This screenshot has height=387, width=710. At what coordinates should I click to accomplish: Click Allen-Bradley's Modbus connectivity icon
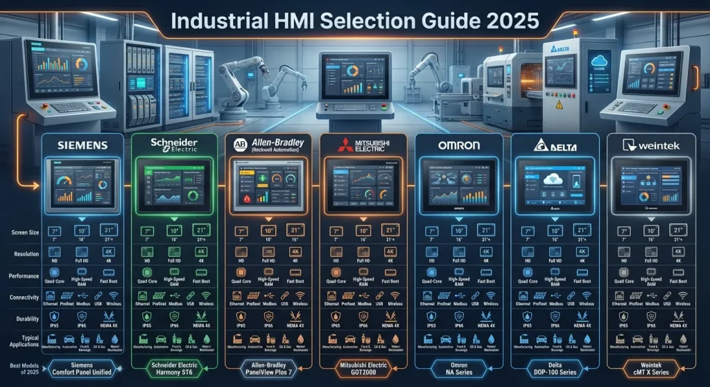270,295
